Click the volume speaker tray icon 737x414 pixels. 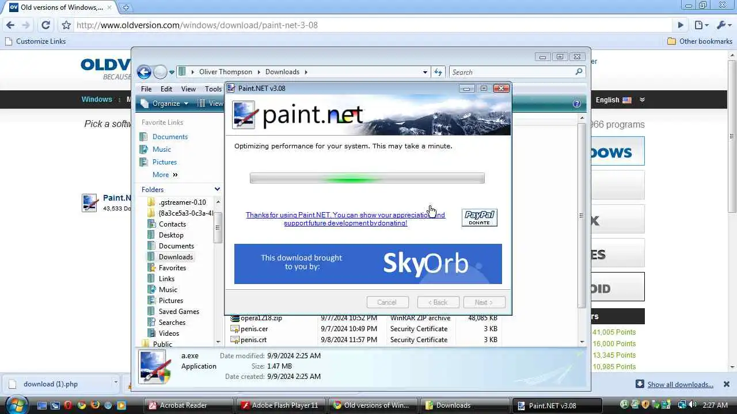(692, 405)
